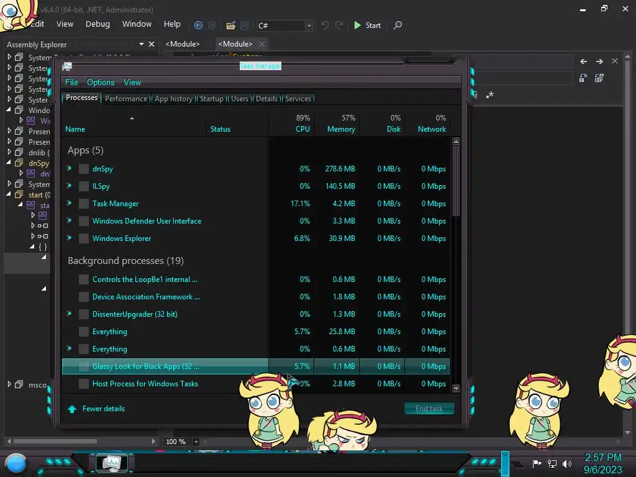
Task: Open dnSpy Help menu
Action: pos(172,24)
